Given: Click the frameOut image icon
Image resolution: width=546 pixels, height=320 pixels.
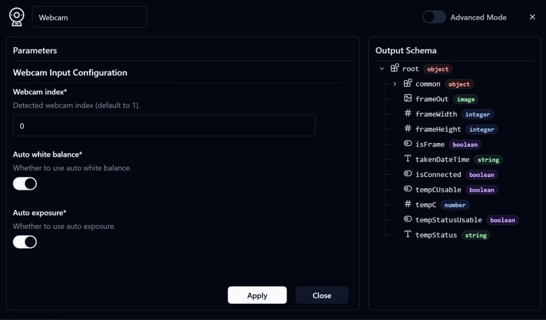Looking at the screenshot, I should (x=407, y=98).
